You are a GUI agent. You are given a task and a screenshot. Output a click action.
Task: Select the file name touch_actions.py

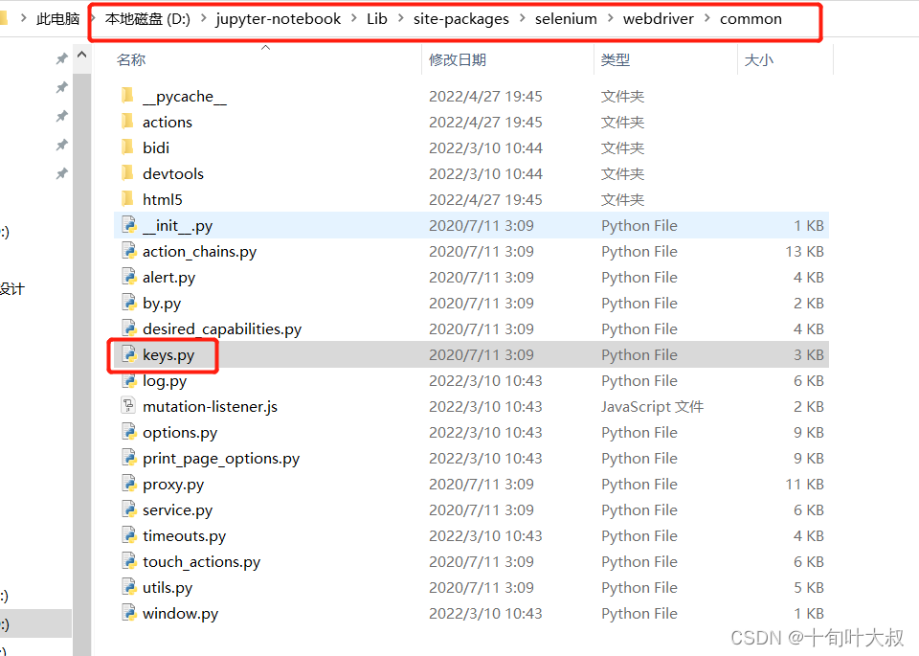(201, 561)
